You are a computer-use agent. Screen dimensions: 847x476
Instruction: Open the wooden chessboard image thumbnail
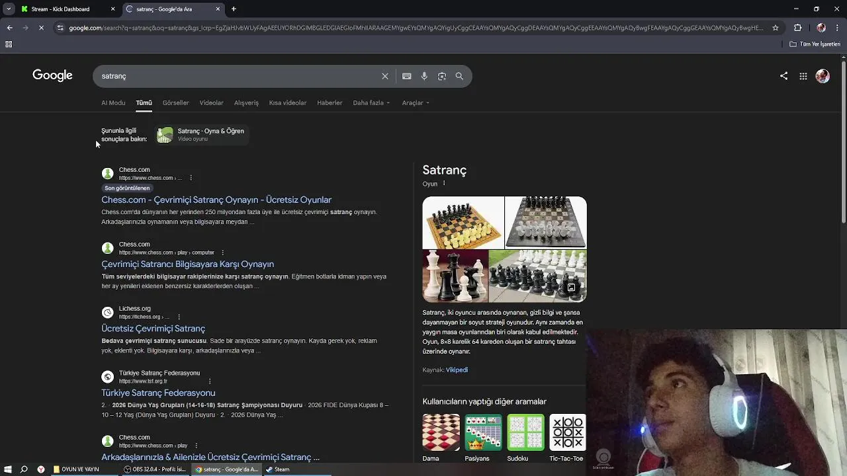(463, 222)
